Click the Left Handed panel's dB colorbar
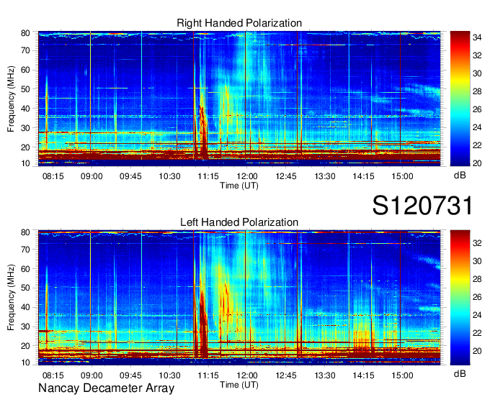Screen dimensions: 490x397 coord(460,298)
